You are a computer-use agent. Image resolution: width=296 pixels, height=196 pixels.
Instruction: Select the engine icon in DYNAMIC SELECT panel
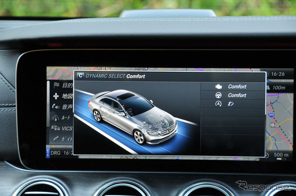pyautogui.click(x=219, y=87)
